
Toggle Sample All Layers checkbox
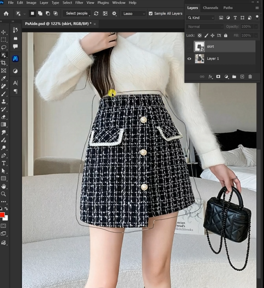151,14
